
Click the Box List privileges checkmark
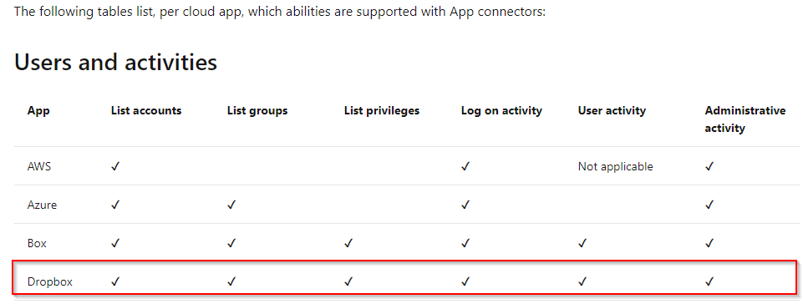[348, 243]
